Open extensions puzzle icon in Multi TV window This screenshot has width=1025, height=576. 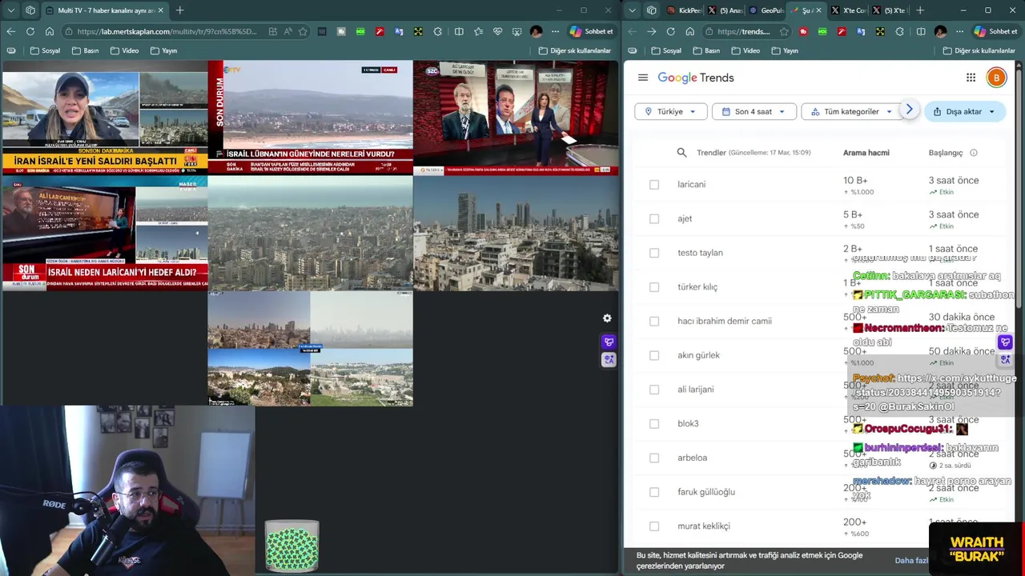[x=437, y=31]
